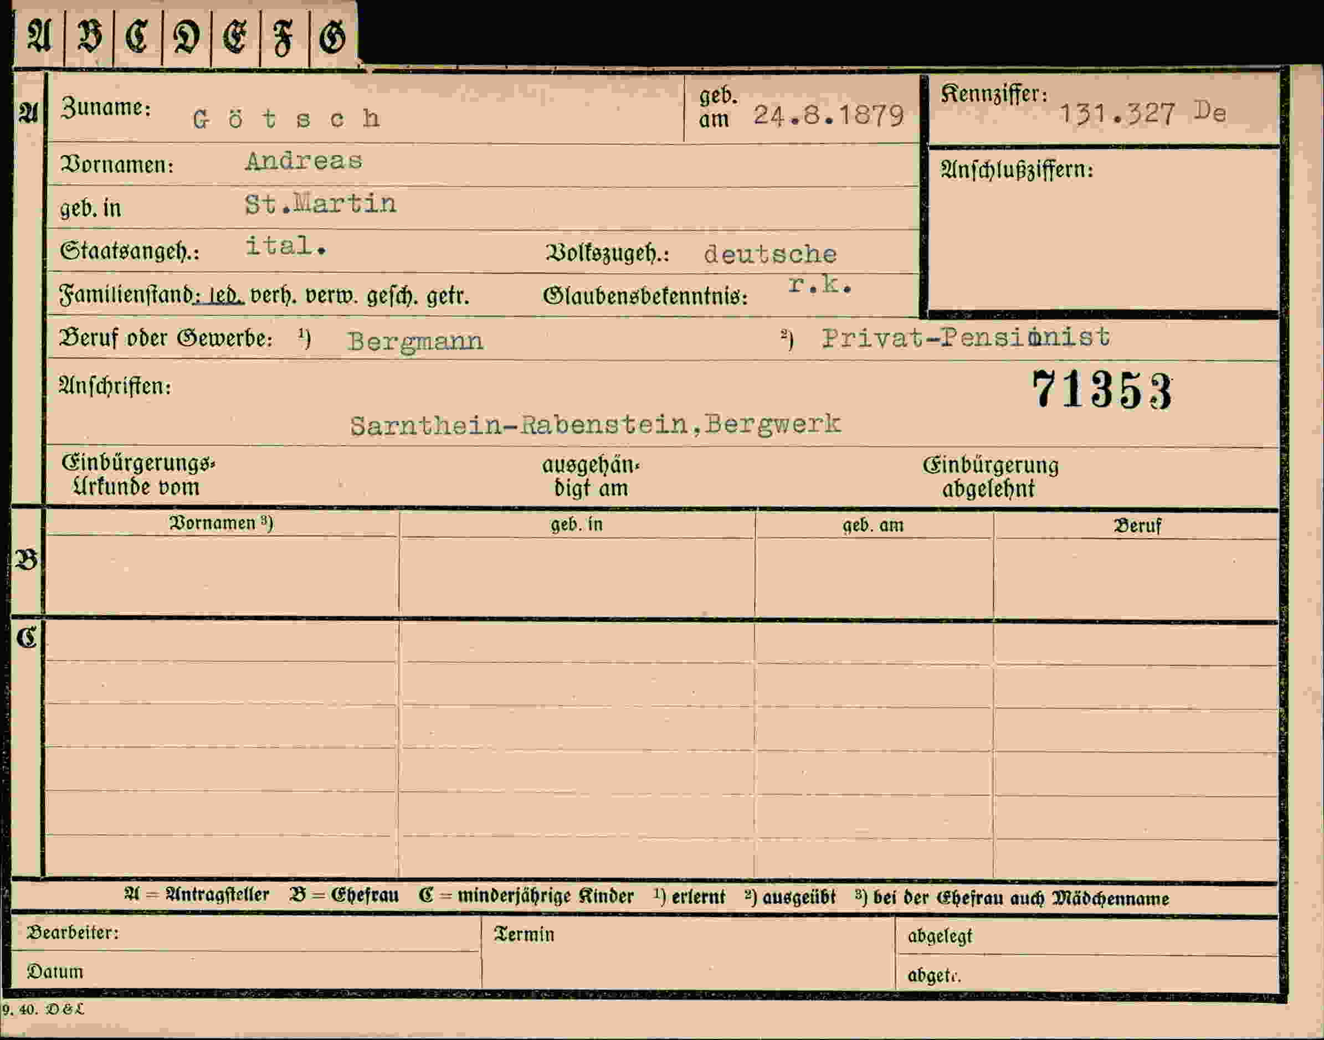Click the 'abgelegt' field
Screen dimensions: 1324x1040
tap(1087, 937)
